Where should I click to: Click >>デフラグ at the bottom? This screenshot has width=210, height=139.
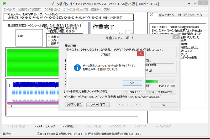pos(140,126)
